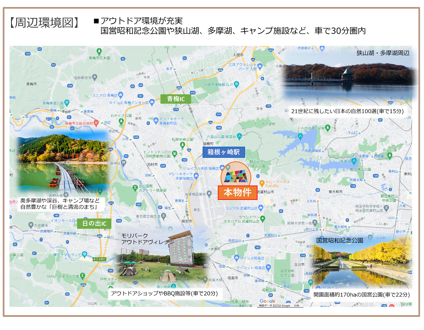Select the 狭山湖 lake marker pin

point(300,137)
